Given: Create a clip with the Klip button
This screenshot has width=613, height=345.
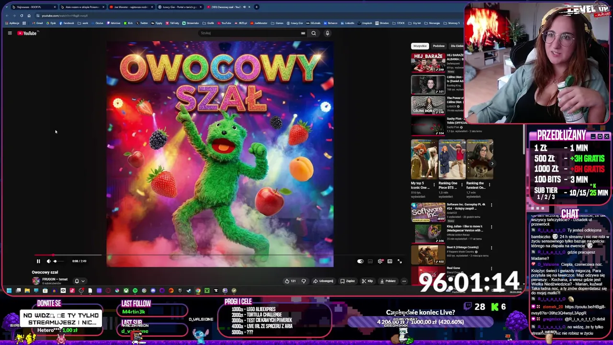Looking at the screenshot, I should pyautogui.click(x=367, y=281).
